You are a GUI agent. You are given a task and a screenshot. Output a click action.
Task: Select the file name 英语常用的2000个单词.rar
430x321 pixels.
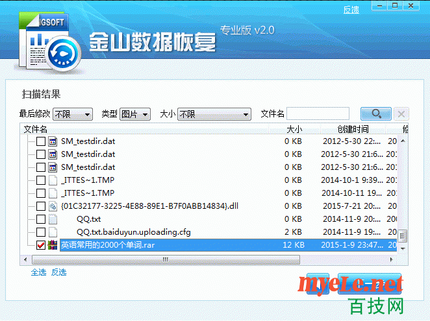click(108, 245)
